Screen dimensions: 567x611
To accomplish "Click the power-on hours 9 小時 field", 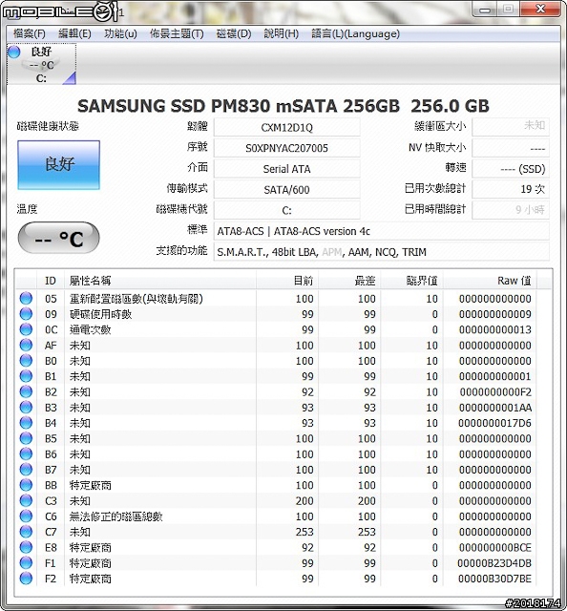I will coord(511,210).
